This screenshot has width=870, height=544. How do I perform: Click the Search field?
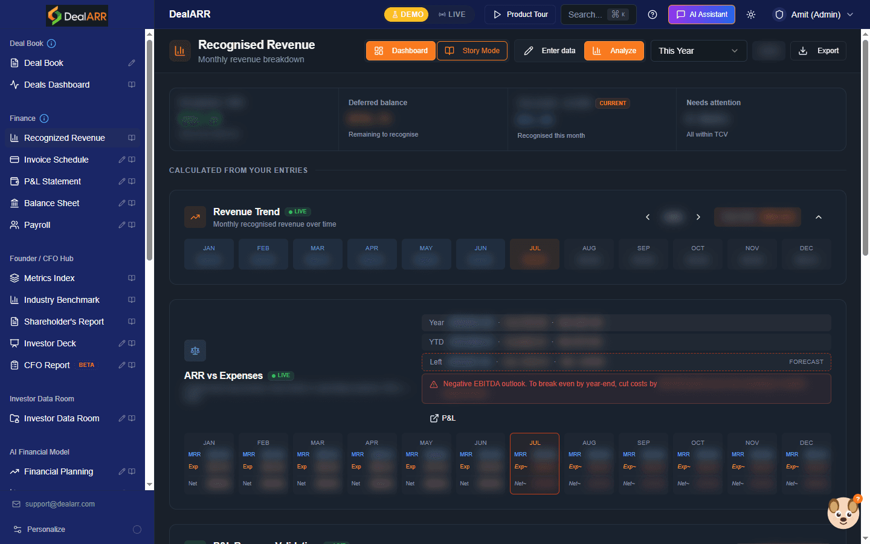[599, 15]
